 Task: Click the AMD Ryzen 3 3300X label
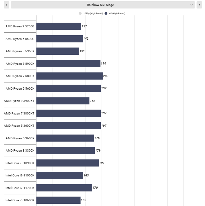click(20, 151)
